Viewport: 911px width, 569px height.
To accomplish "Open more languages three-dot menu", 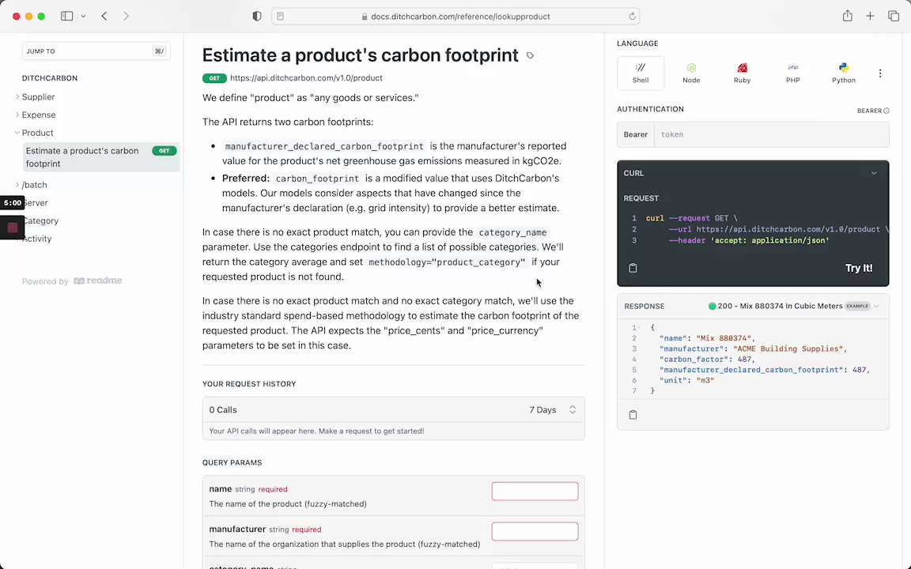I will coord(880,73).
